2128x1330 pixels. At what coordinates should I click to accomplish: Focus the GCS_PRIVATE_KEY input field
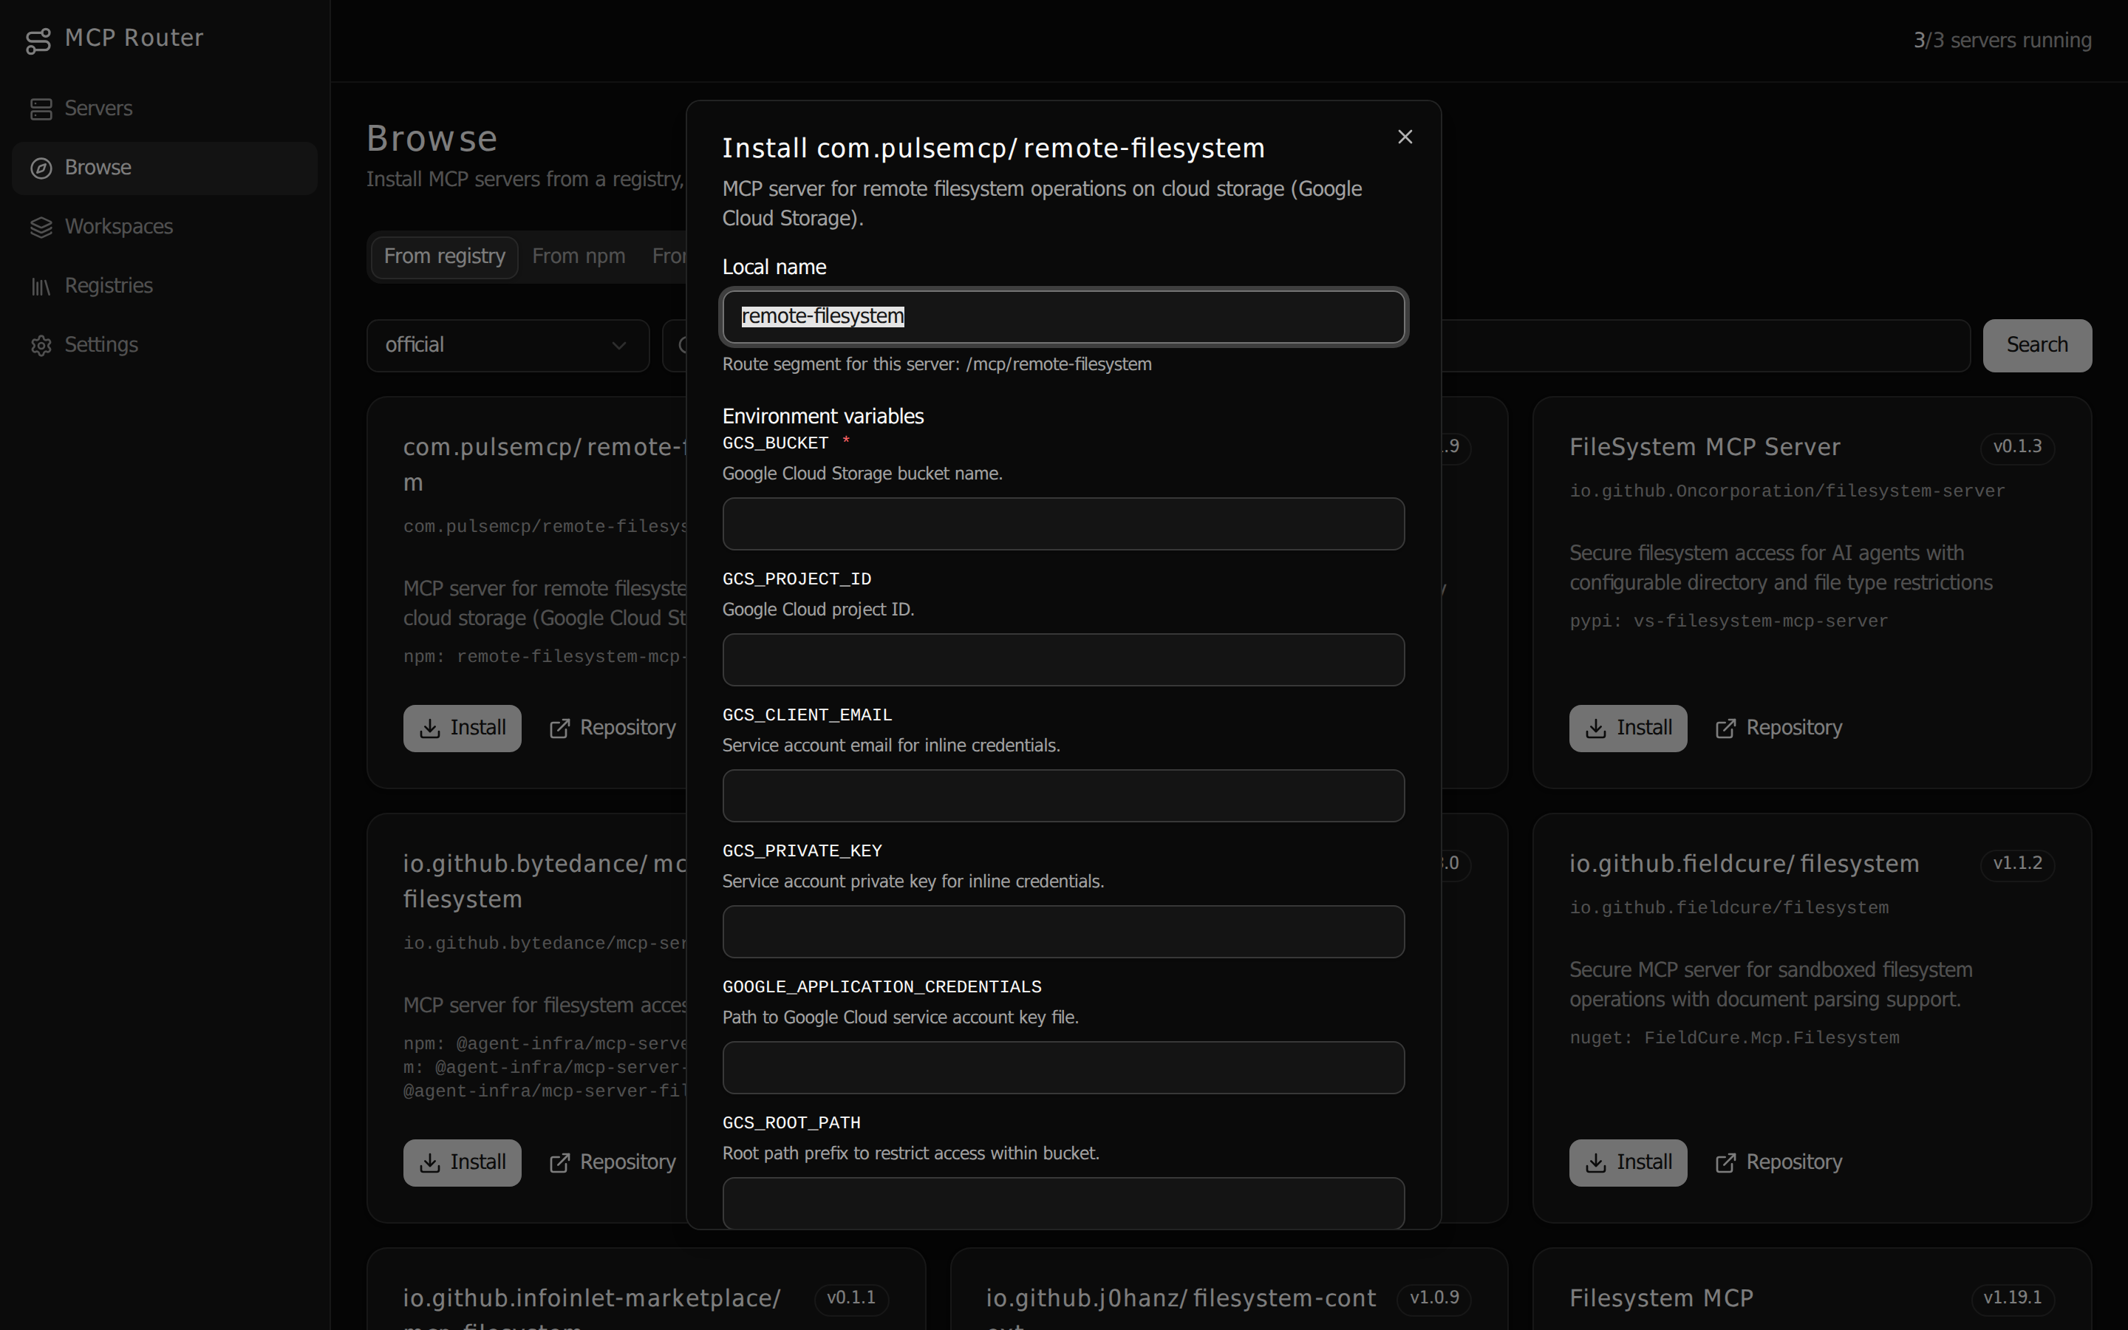1063,932
